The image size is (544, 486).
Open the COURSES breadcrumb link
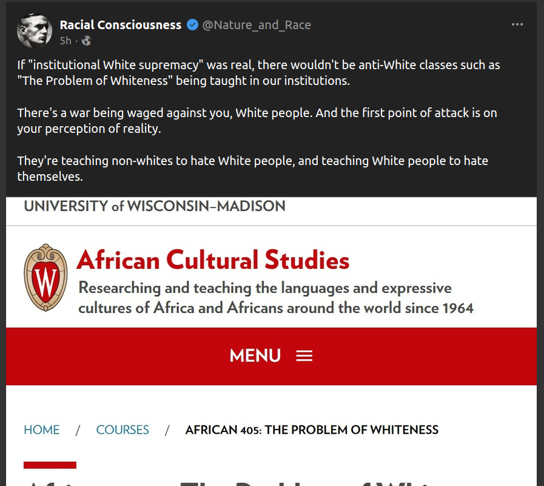click(122, 430)
